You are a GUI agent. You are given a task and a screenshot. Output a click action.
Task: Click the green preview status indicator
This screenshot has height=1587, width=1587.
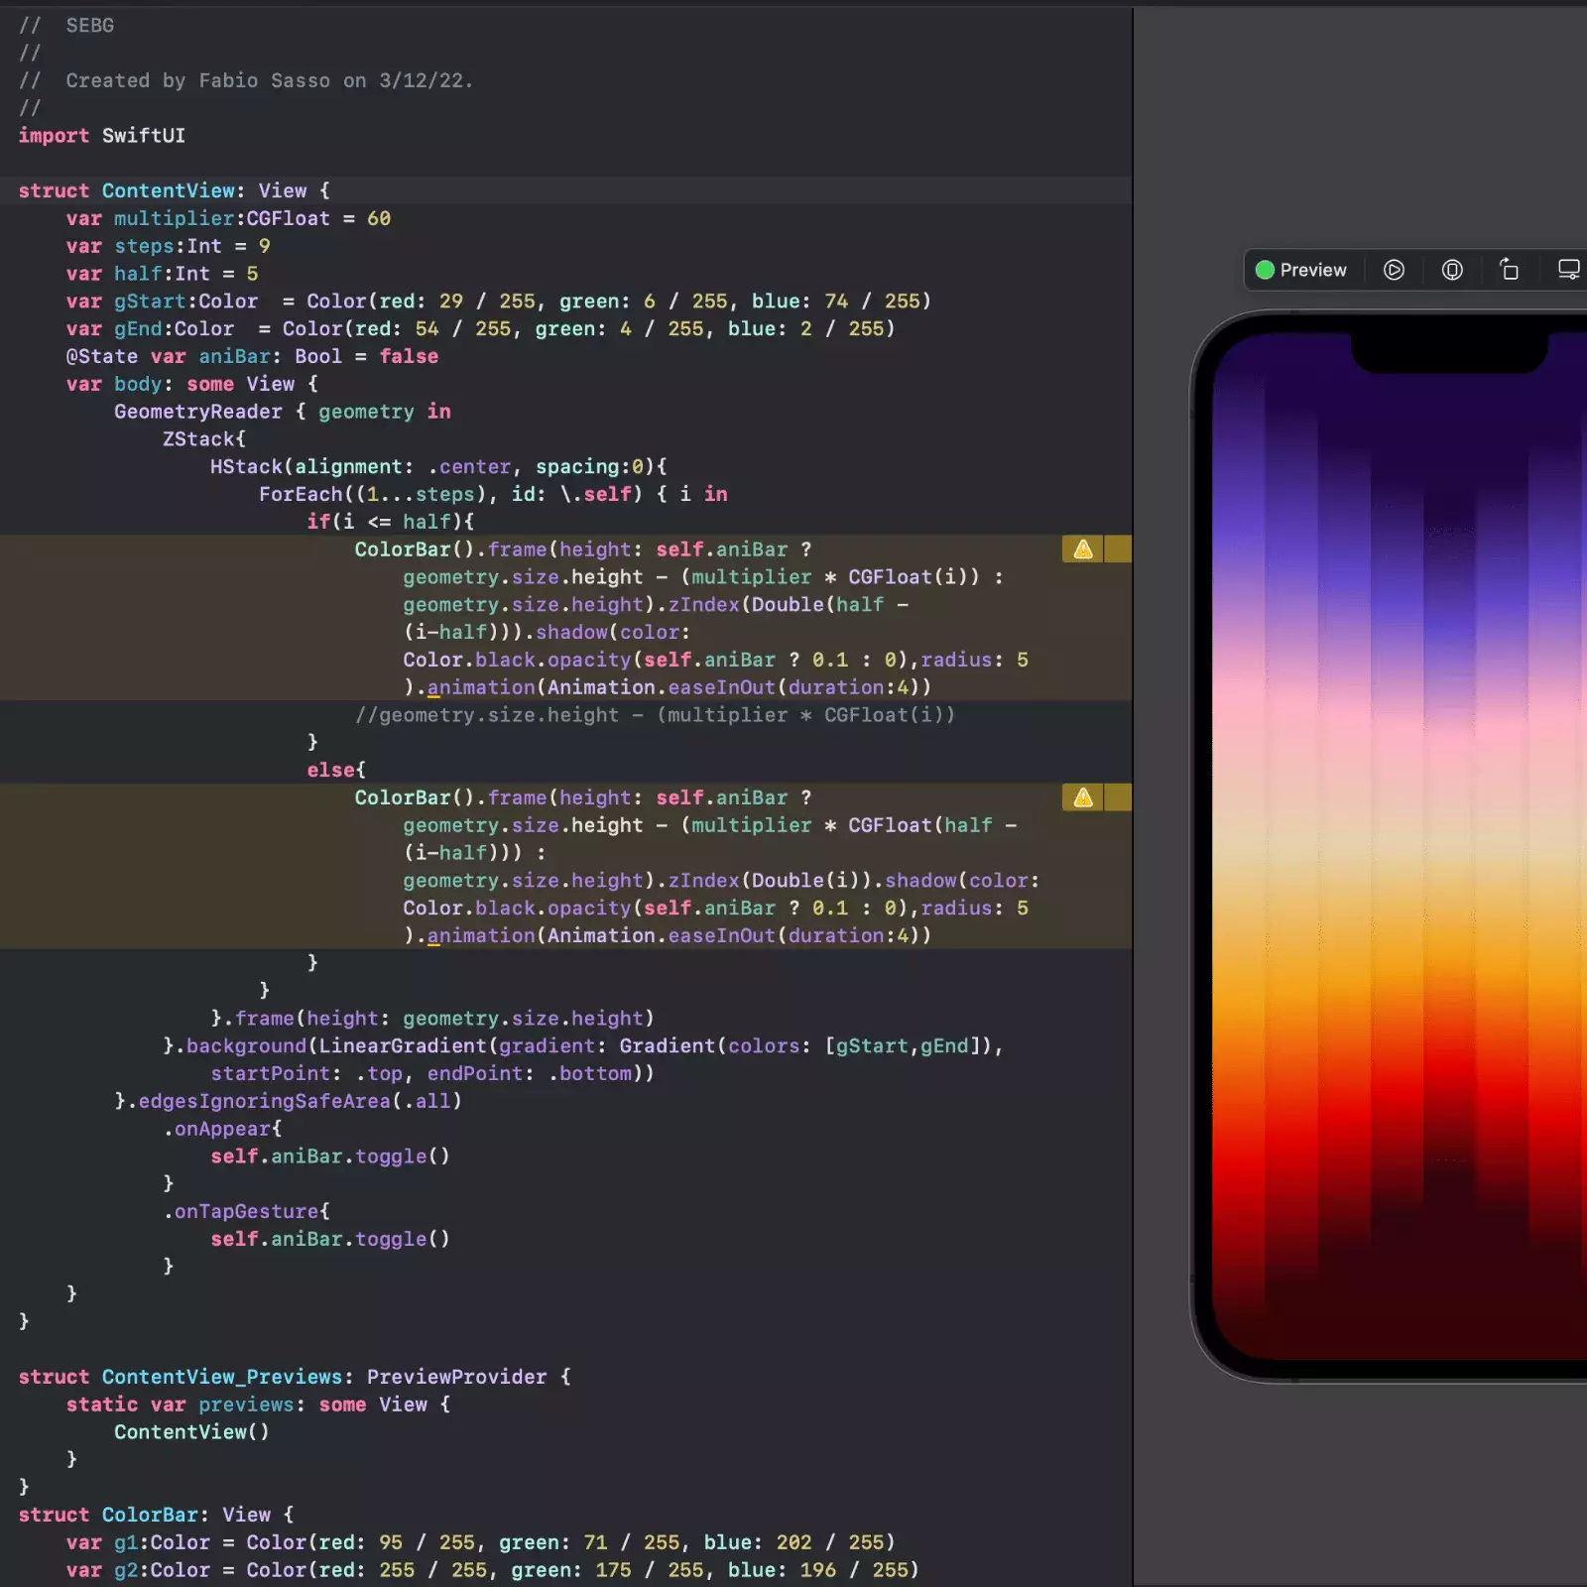[1266, 270]
